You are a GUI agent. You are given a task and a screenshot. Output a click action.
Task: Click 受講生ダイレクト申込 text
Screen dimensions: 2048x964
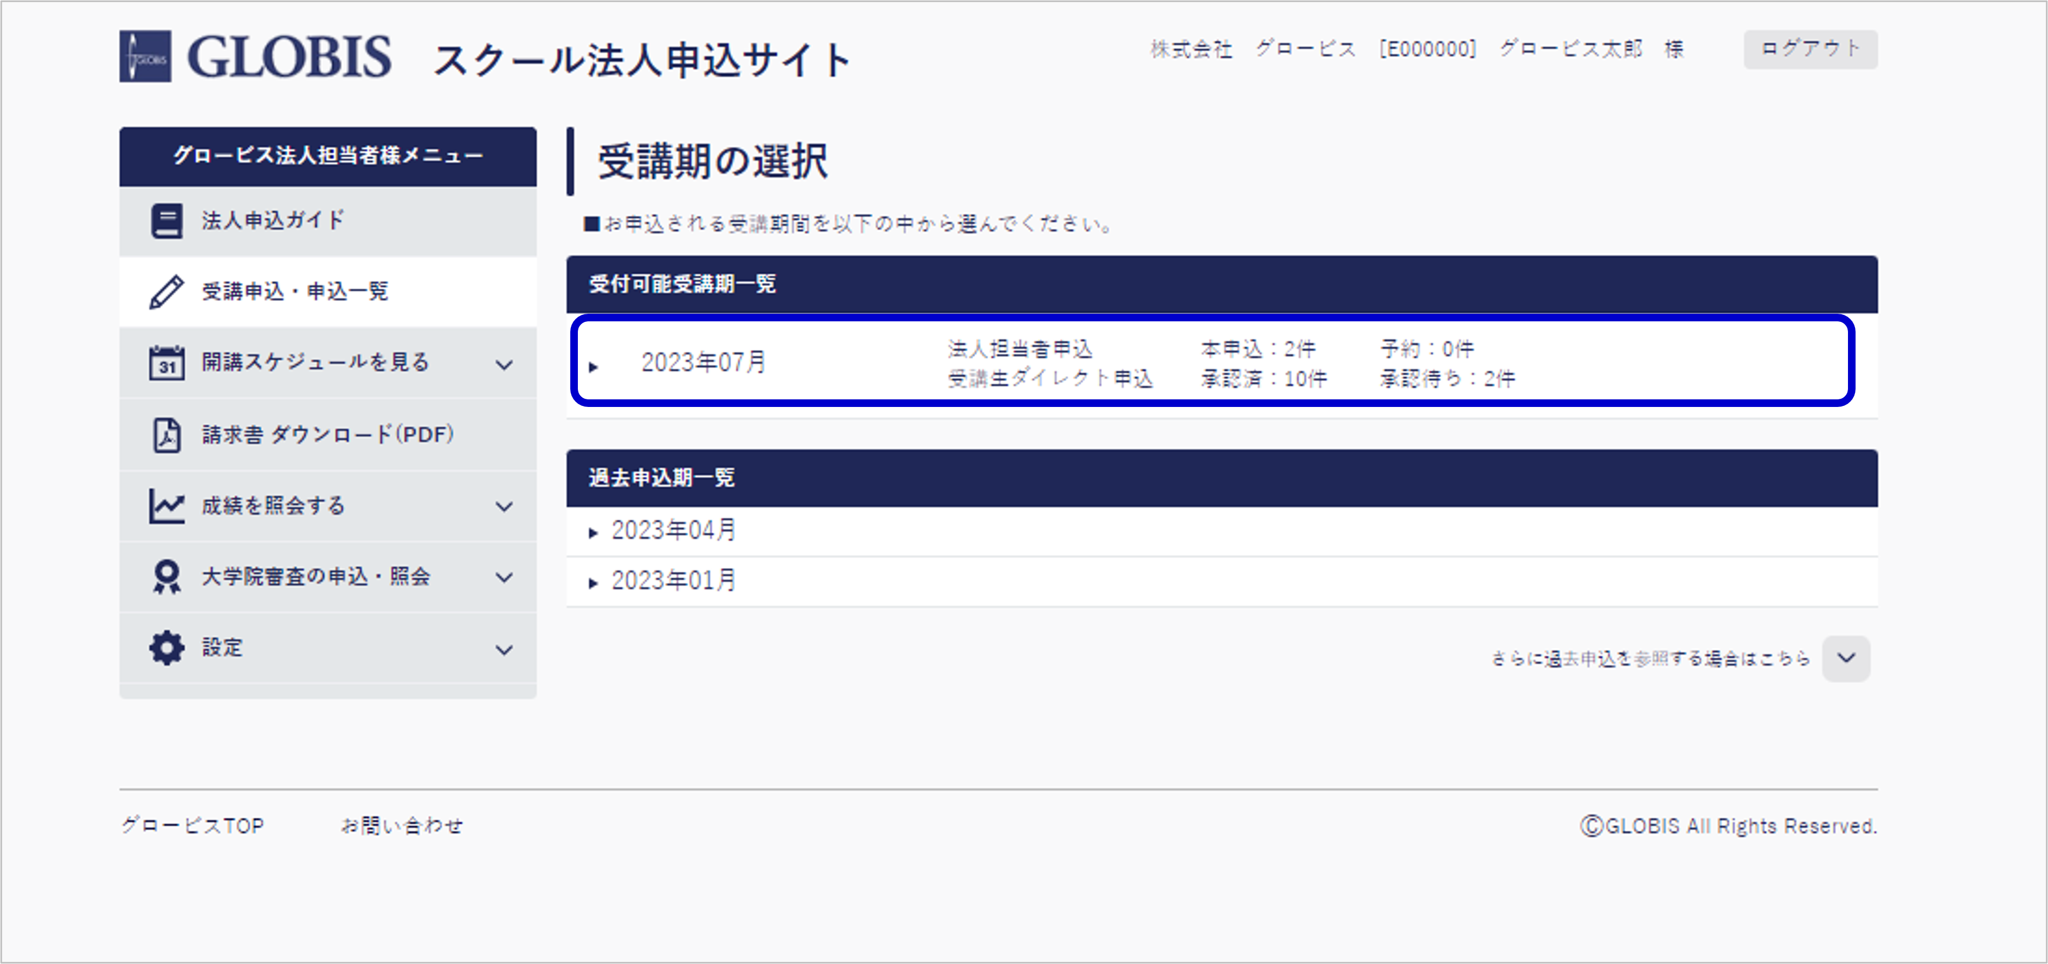(1050, 378)
